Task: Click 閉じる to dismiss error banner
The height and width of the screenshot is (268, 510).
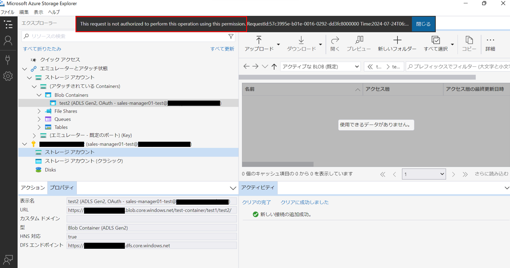Action: (423, 24)
